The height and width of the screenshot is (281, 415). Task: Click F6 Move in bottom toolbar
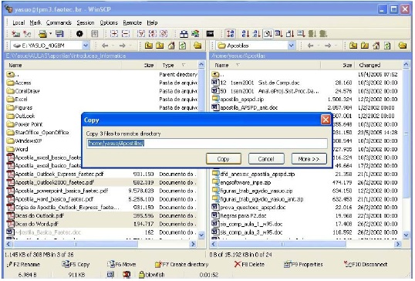(x=122, y=264)
